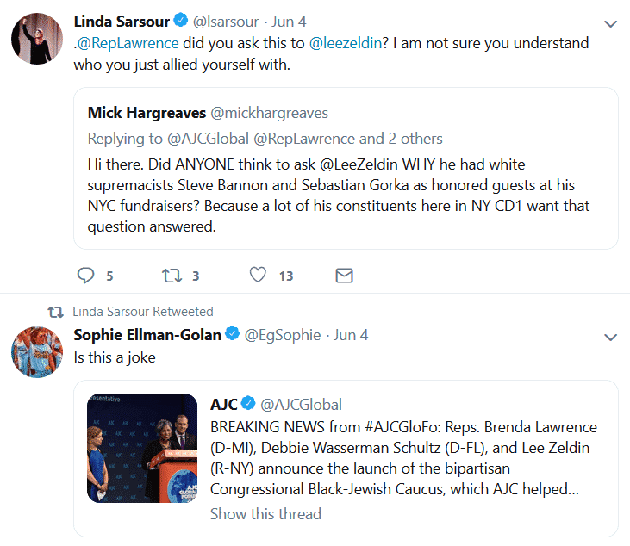Screen dimensions: 630x546
Task: Open Linda Sarsour's profile picture
Action: pyautogui.click(x=34, y=37)
